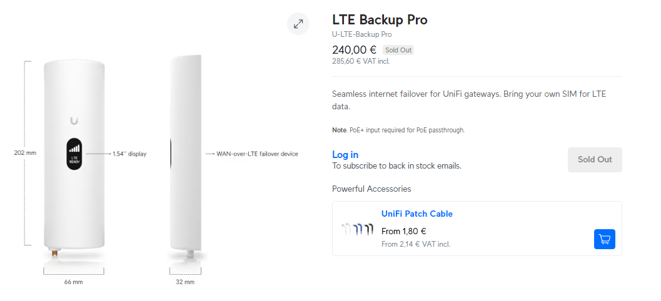Select the front view product image
This screenshot has width=661, height=301.
74,156
